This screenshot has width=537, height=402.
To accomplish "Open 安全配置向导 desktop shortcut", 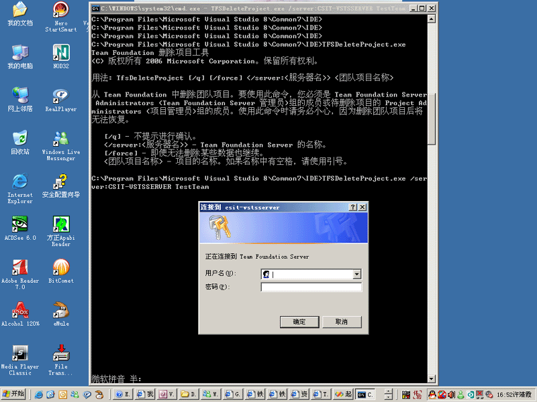I will coord(61,186).
